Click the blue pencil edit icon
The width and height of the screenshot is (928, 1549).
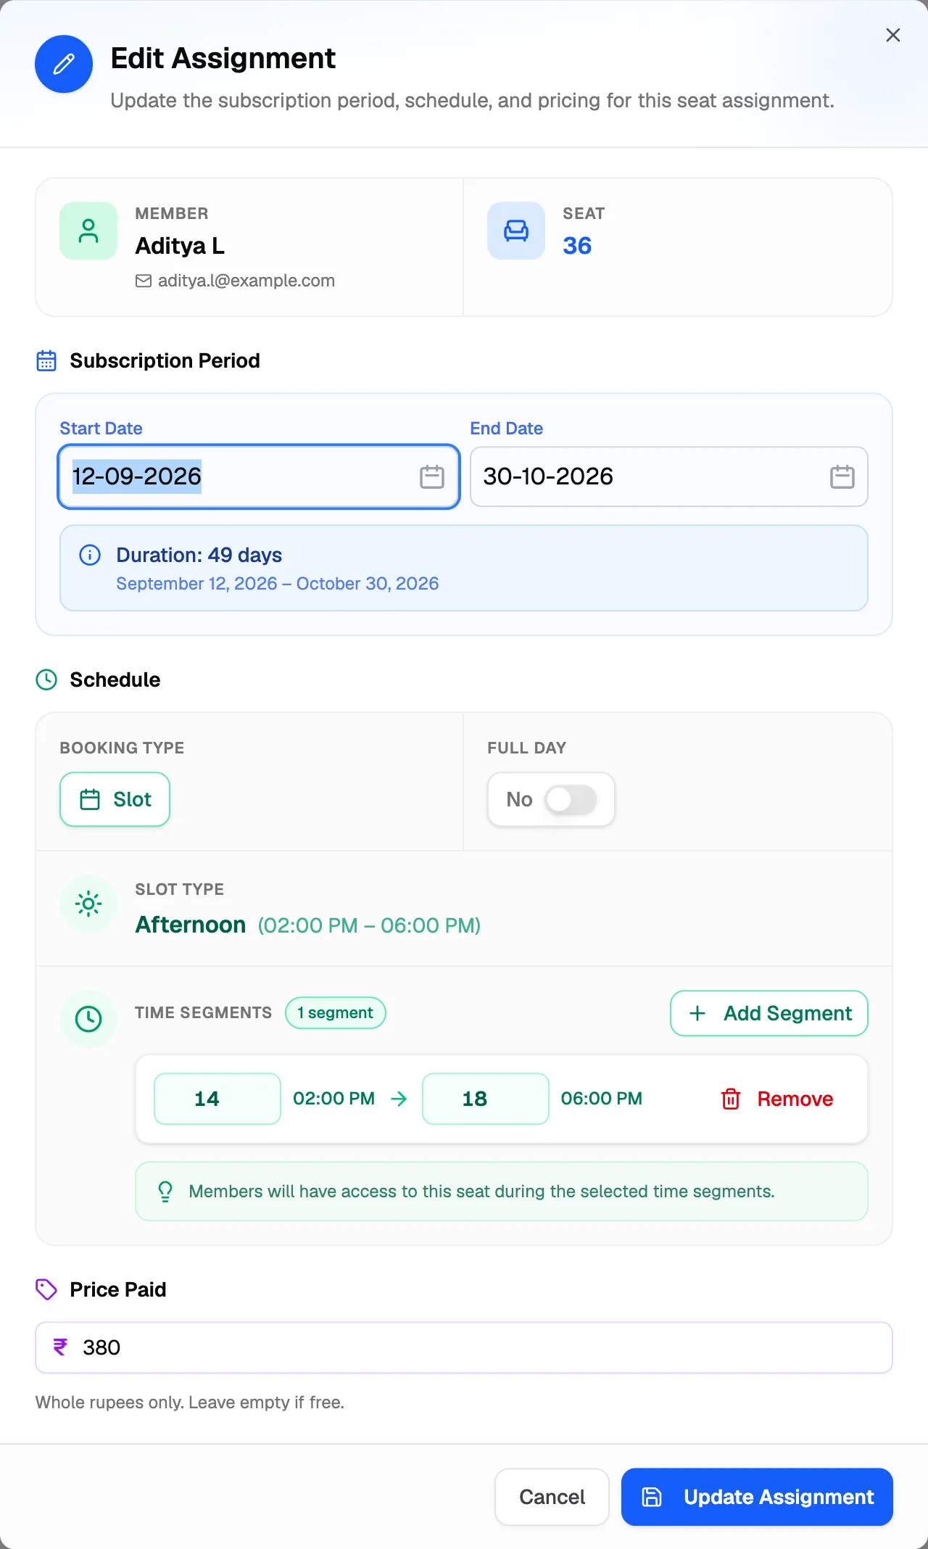64,64
